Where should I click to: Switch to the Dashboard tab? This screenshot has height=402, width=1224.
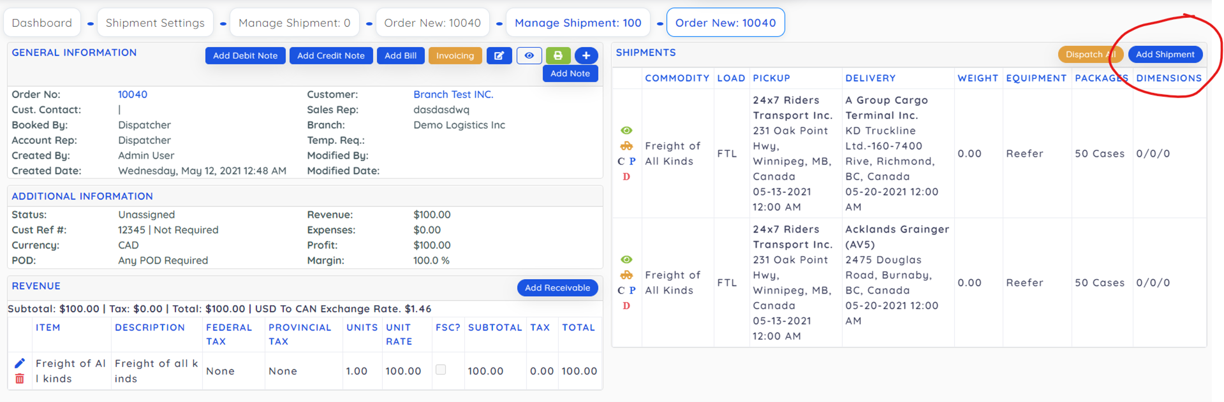click(42, 23)
